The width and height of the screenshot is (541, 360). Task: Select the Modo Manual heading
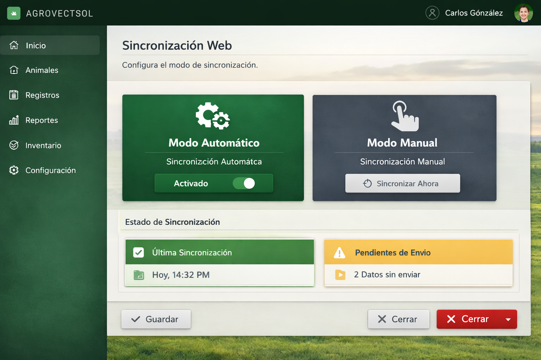coord(402,143)
